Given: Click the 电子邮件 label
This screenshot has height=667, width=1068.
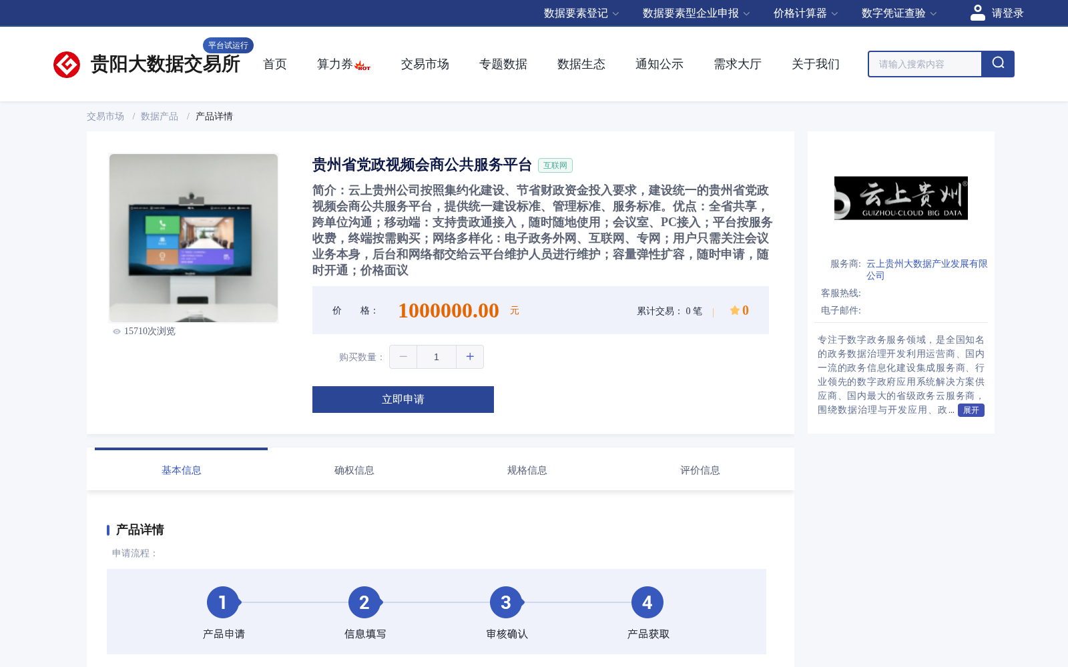Looking at the screenshot, I should tap(841, 311).
